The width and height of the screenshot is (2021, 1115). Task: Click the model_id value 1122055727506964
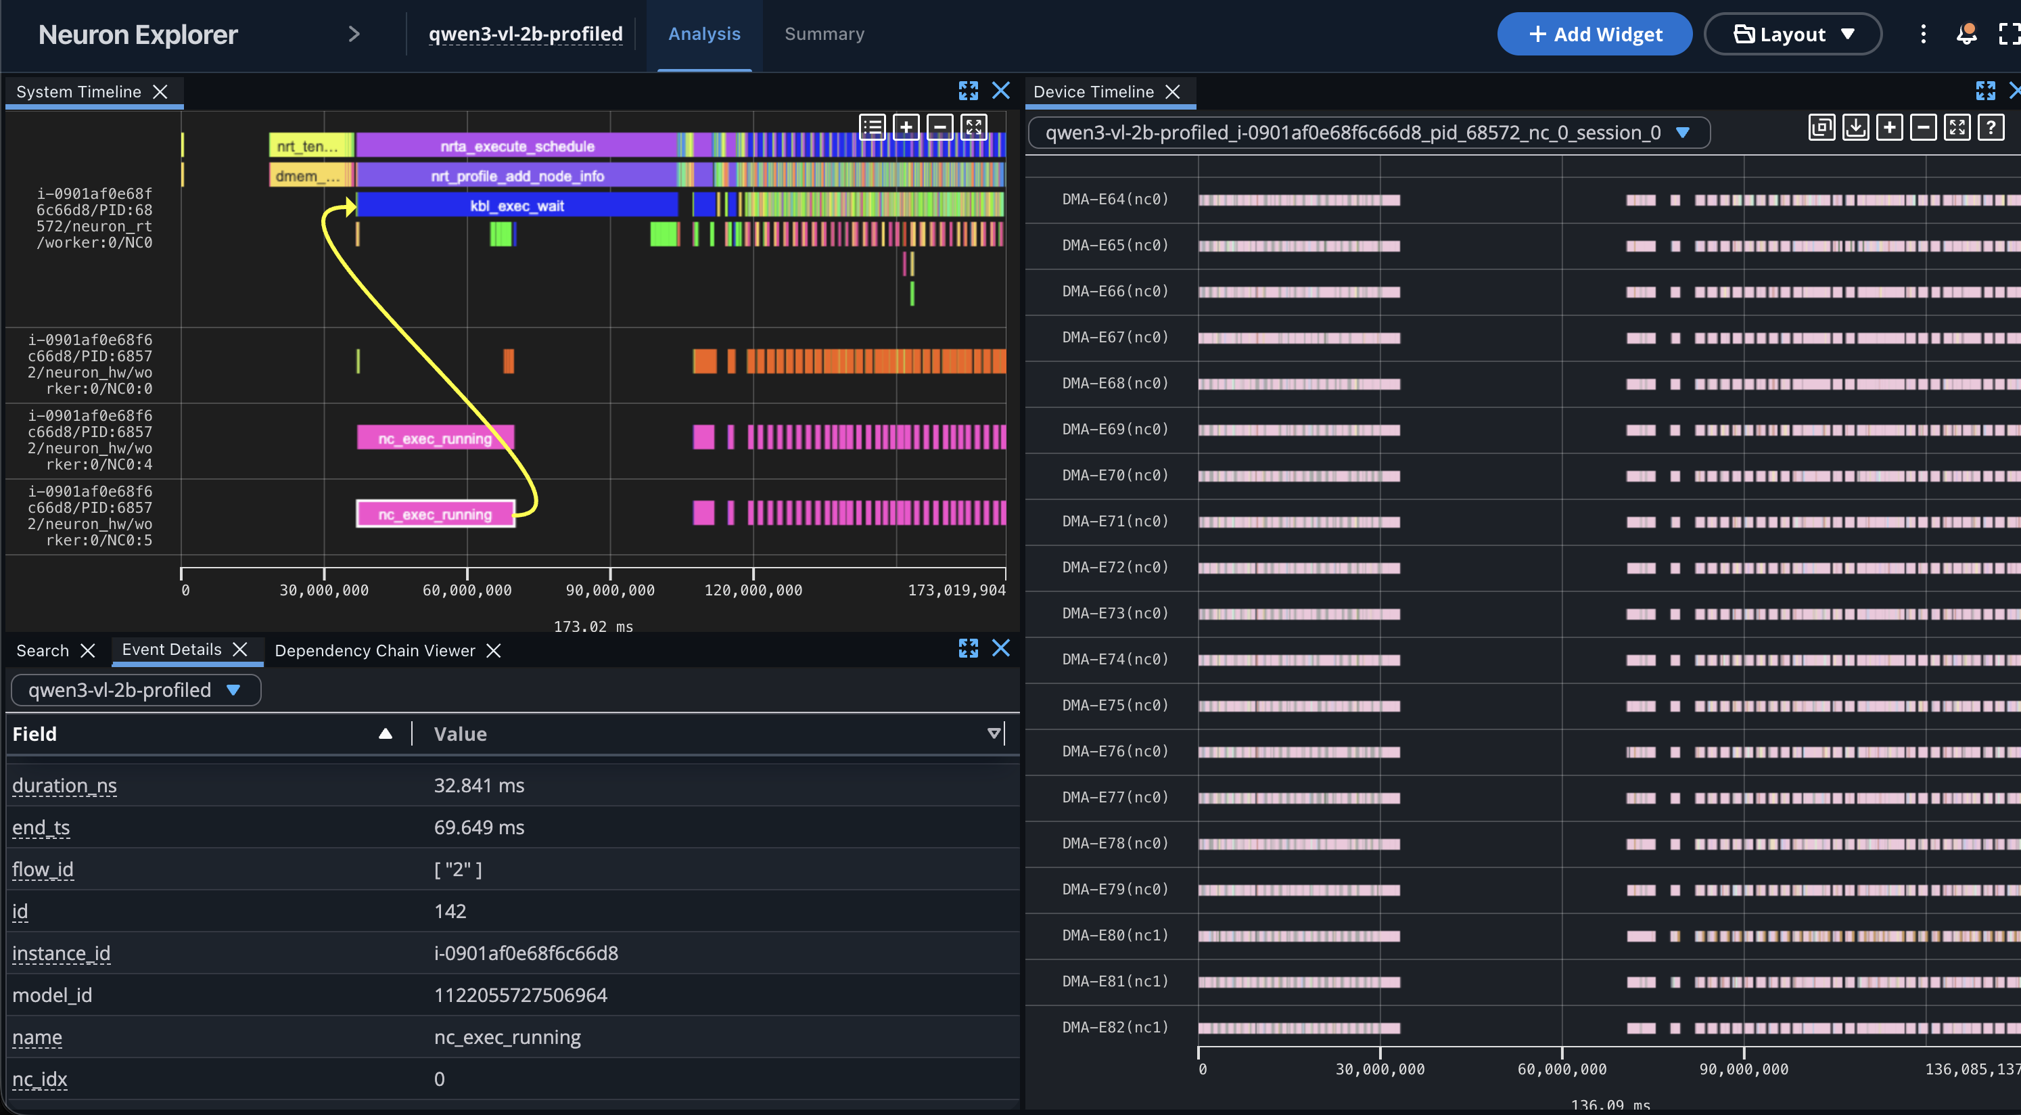tap(520, 995)
